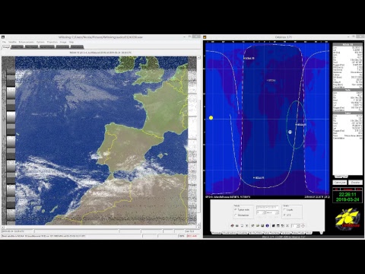Select the main (first) bottom tab in Orbitron
This screenshot has width=365, height=274.
(216, 233)
